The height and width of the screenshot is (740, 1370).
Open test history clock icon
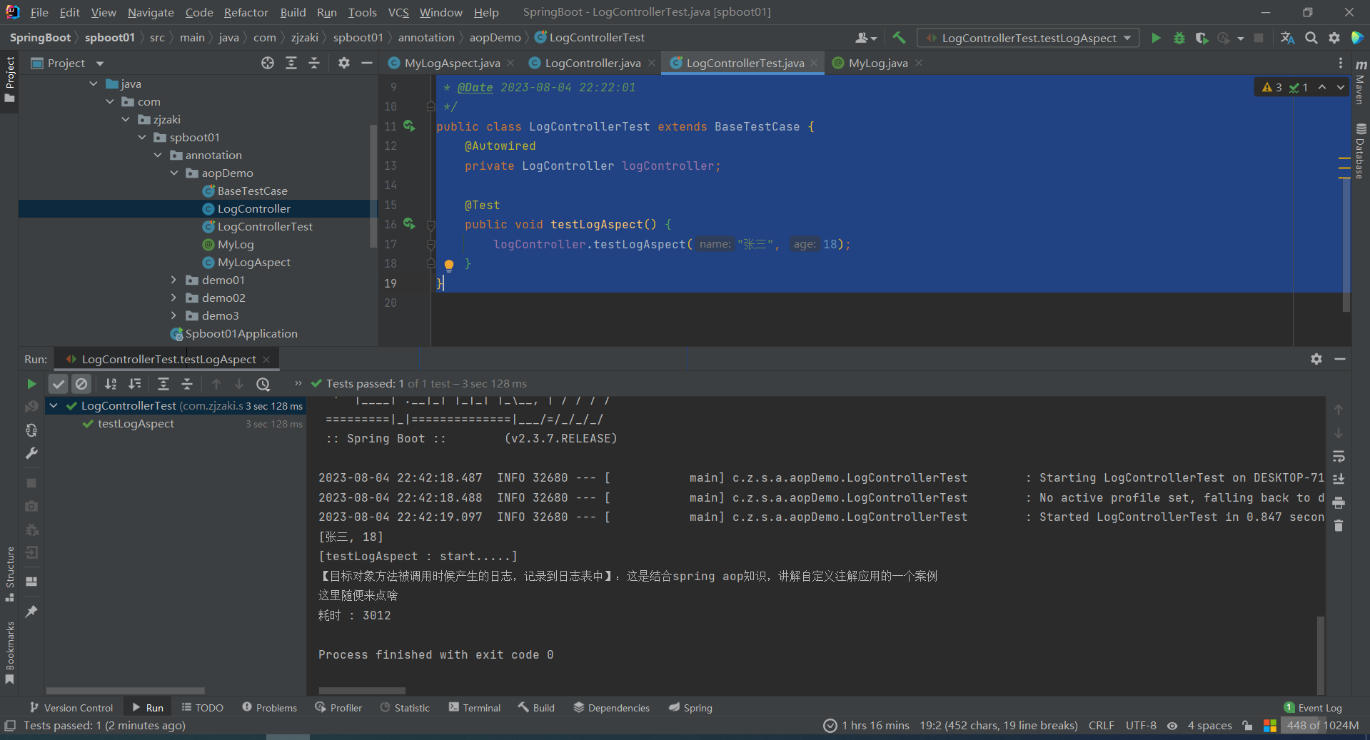263,384
